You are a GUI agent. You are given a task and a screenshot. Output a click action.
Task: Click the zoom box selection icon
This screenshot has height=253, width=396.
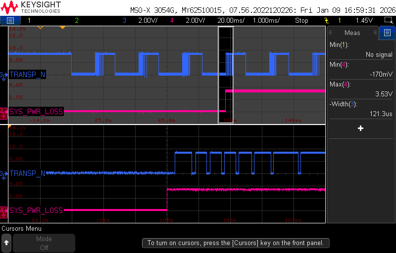(389, 20)
